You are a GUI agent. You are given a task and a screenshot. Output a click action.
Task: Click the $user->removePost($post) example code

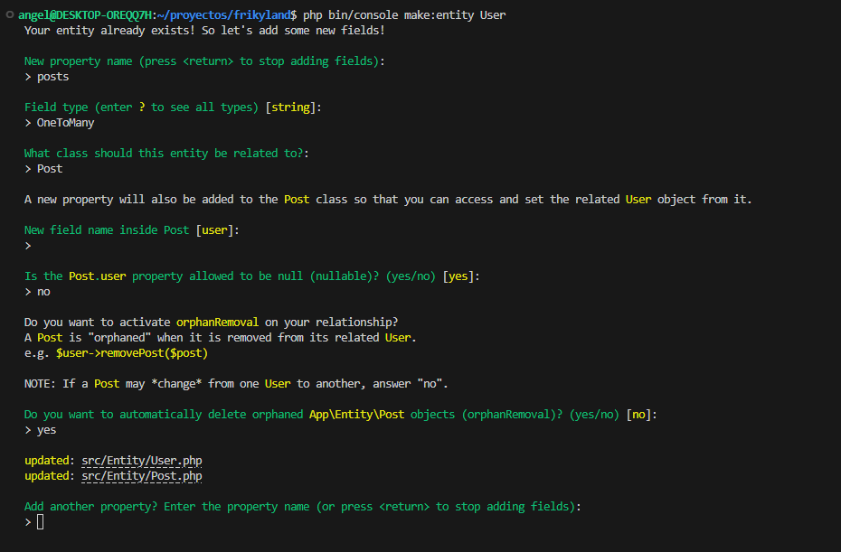132,353
